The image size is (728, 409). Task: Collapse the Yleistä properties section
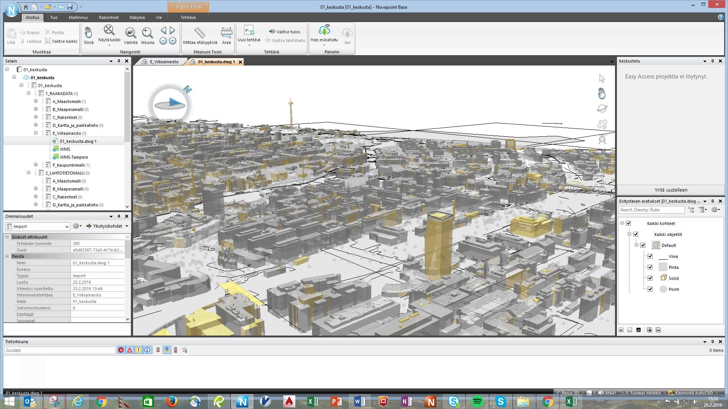[x=7, y=256]
